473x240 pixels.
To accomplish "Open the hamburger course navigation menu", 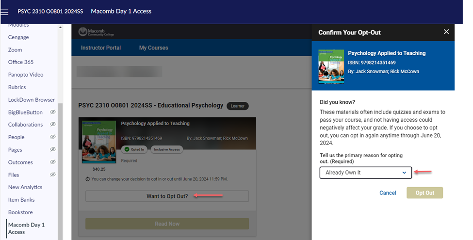I will (x=4, y=12).
